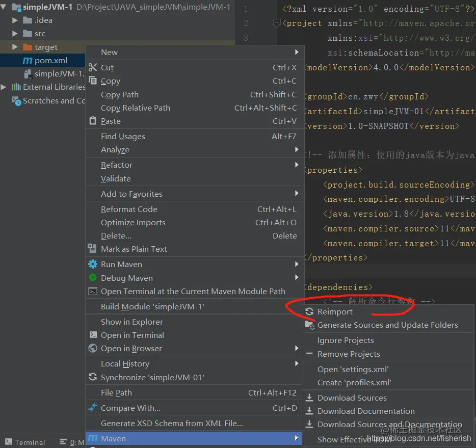Click the Run Maven gear icon
Image resolution: width=476 pixels, height=448 pixels.
tap(93, 264)
